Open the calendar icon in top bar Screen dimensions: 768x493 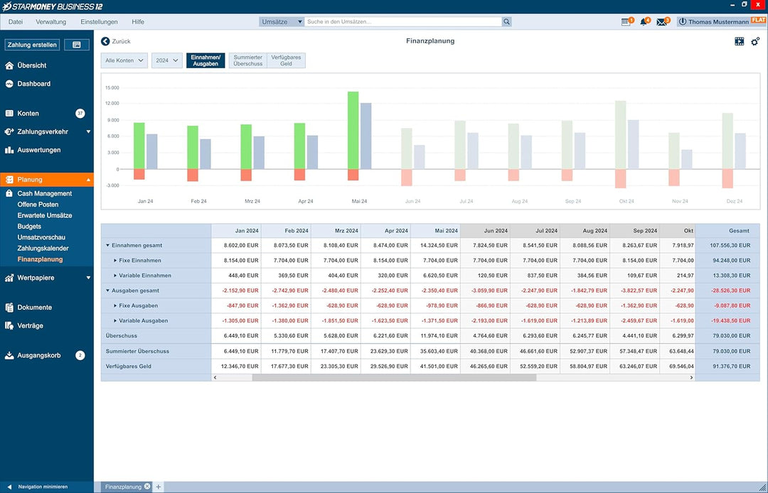(626, 22)
